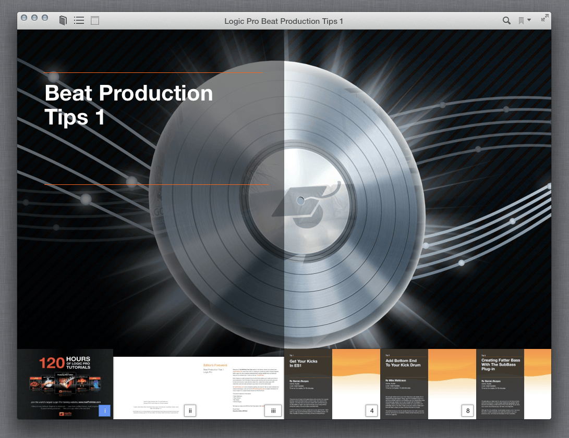Select page number 8 marker

point(468,410)
